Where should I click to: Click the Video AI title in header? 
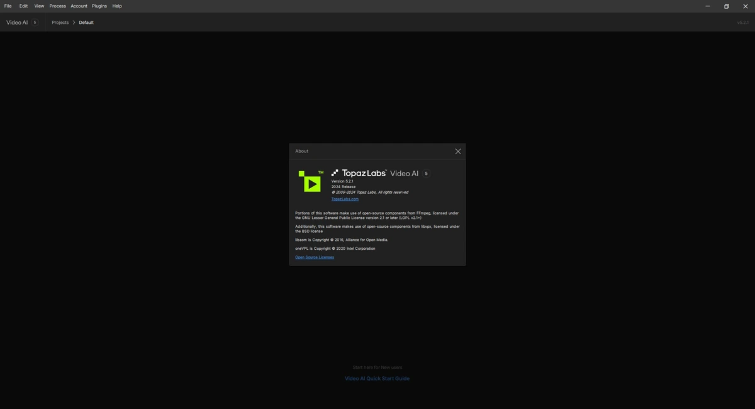17,23
